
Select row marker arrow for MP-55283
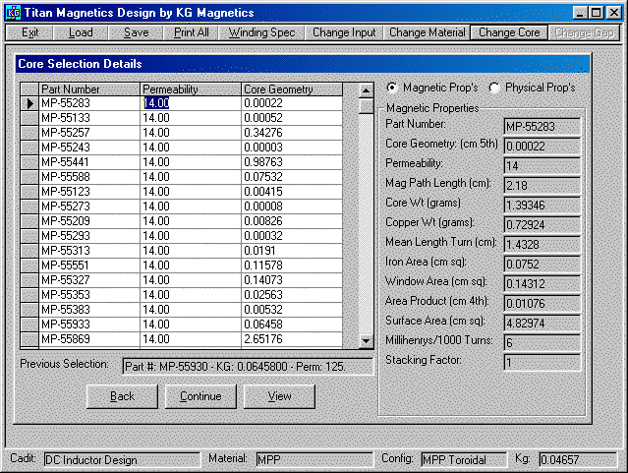(x=29, y=103)
